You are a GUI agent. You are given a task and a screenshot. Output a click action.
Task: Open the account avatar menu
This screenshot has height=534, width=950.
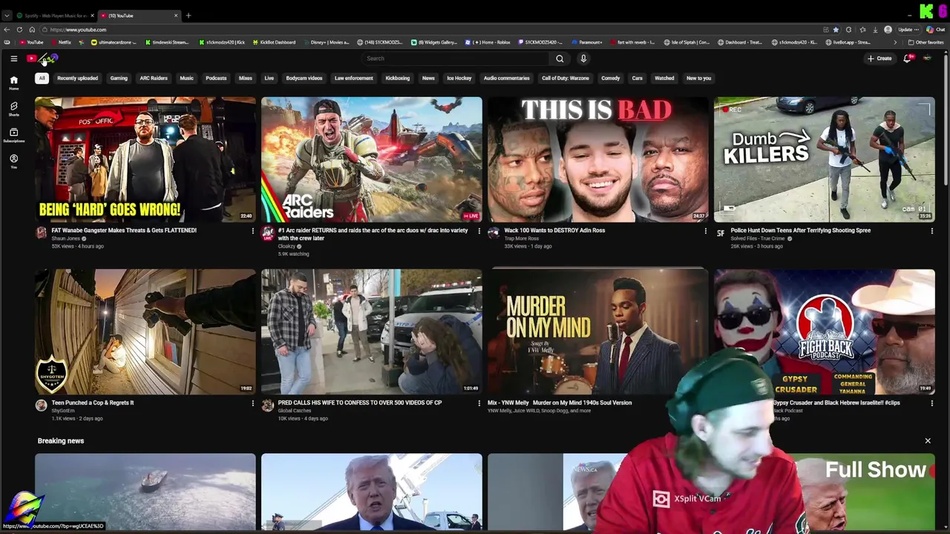pos(927,59)
